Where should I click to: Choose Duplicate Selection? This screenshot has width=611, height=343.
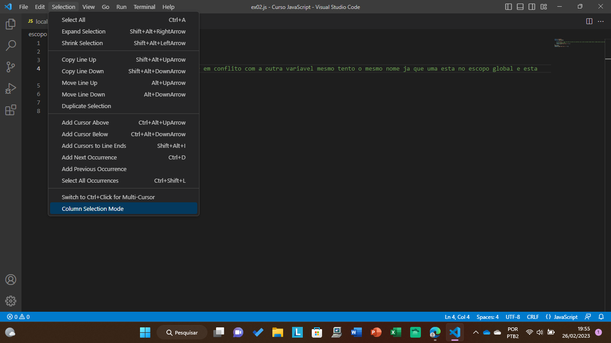pyautogui.click(x=123, y=106)
